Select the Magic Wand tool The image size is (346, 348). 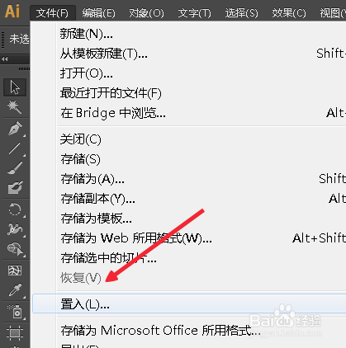point(15,107)
